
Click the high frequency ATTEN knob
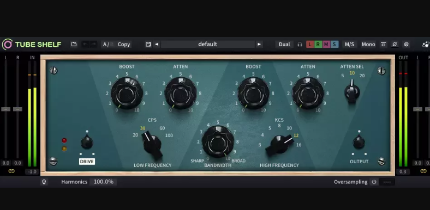click(x=308, y=93)
